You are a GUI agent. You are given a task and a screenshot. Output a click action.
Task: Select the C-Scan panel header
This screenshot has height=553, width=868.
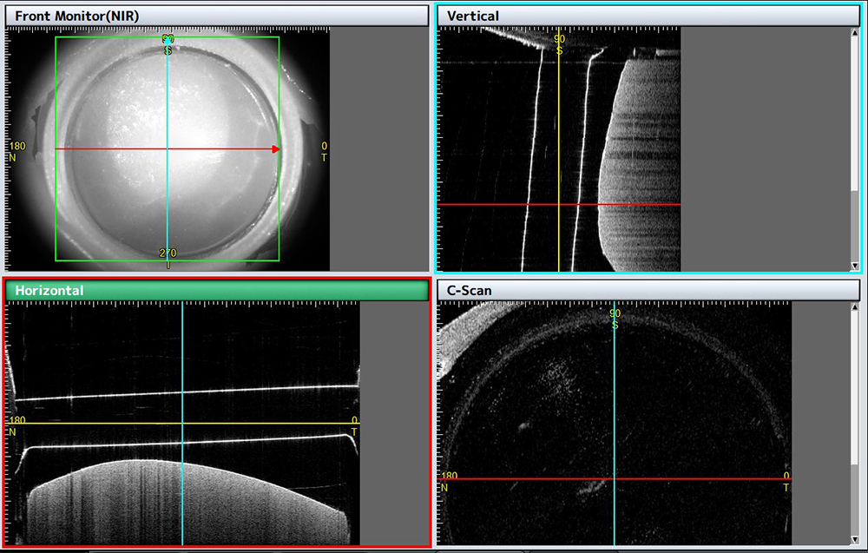tap(648, 290)
